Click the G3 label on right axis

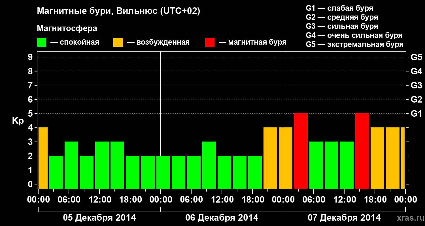(x=416, y=85)
